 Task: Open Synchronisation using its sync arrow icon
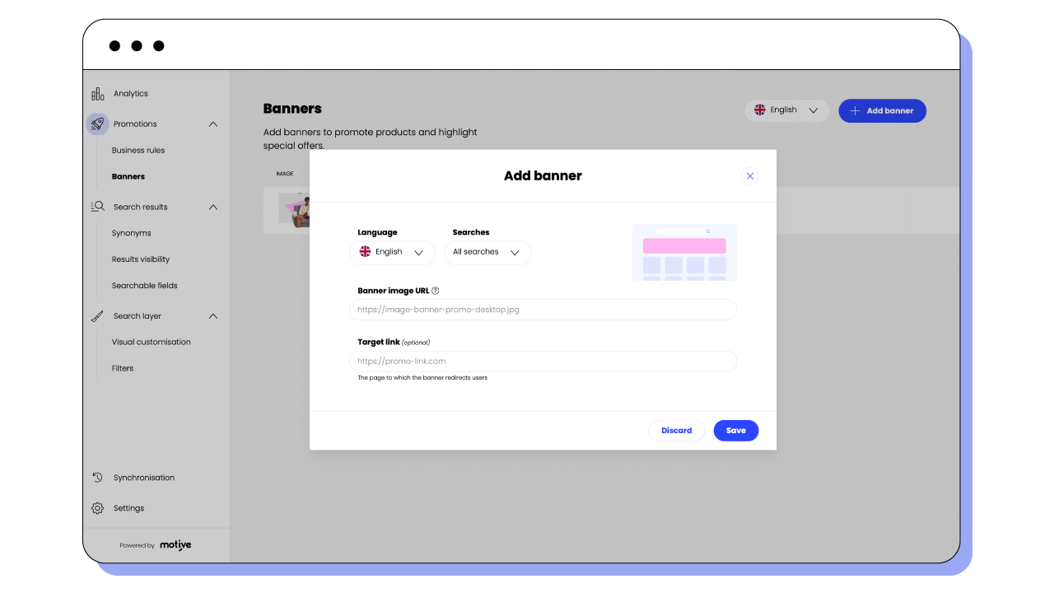click(x=97, y=477)
